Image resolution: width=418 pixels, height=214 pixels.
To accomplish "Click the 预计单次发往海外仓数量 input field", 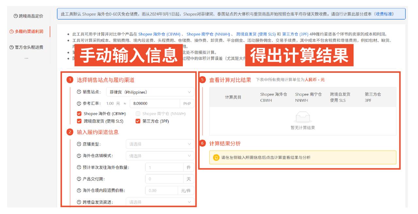I will pos(164,167).
